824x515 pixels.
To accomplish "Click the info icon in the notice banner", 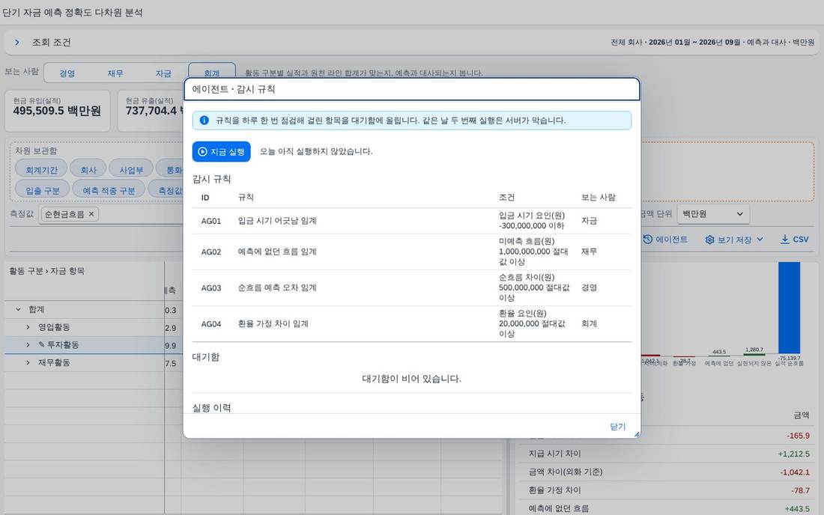I will pos(205,121).
